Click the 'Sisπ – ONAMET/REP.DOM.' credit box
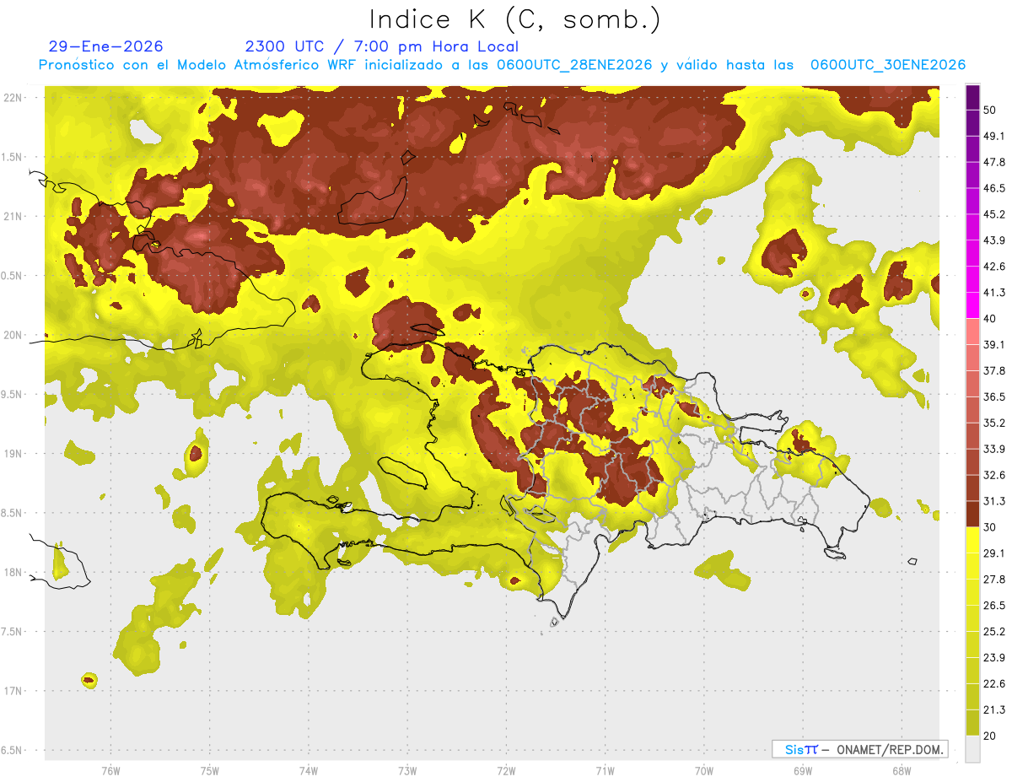 (859, 749)
